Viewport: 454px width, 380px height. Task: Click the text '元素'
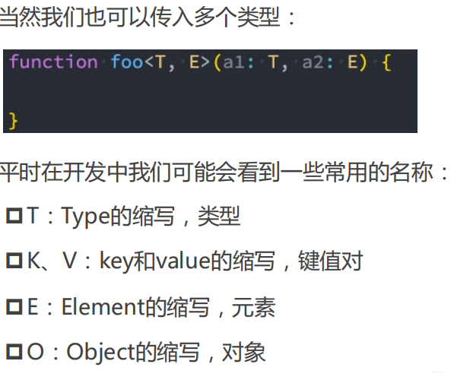253,307
